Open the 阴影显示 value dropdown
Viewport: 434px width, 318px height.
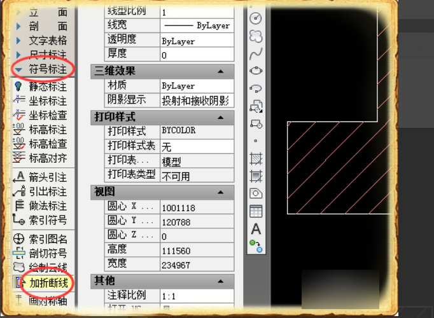click(x=197, y=100)
